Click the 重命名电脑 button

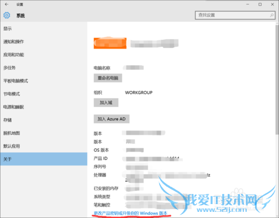pos(108,78)
